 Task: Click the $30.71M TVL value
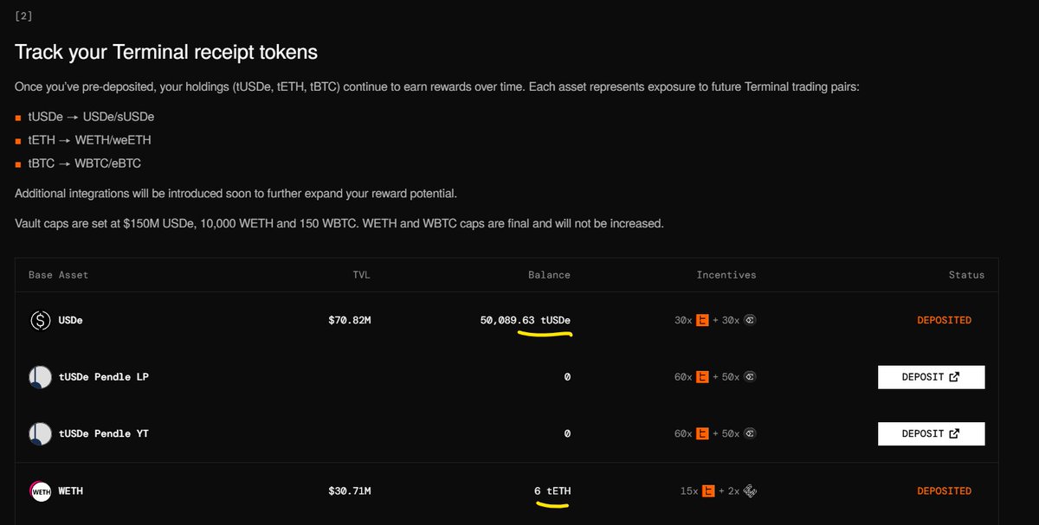[350, 491]
